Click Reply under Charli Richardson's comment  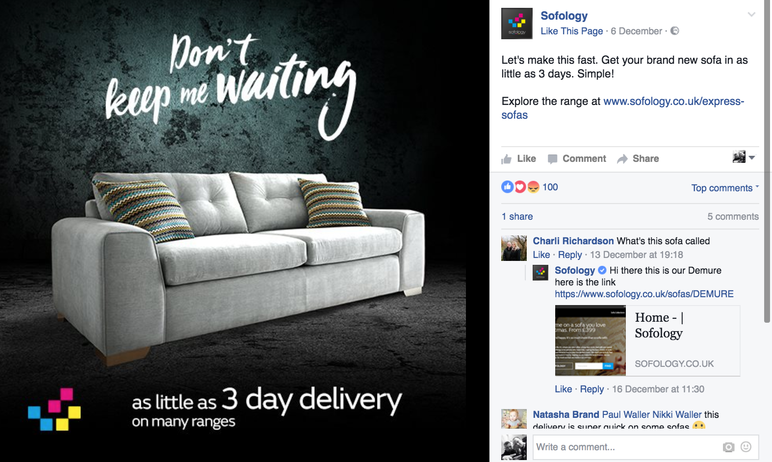click(570, 255)
